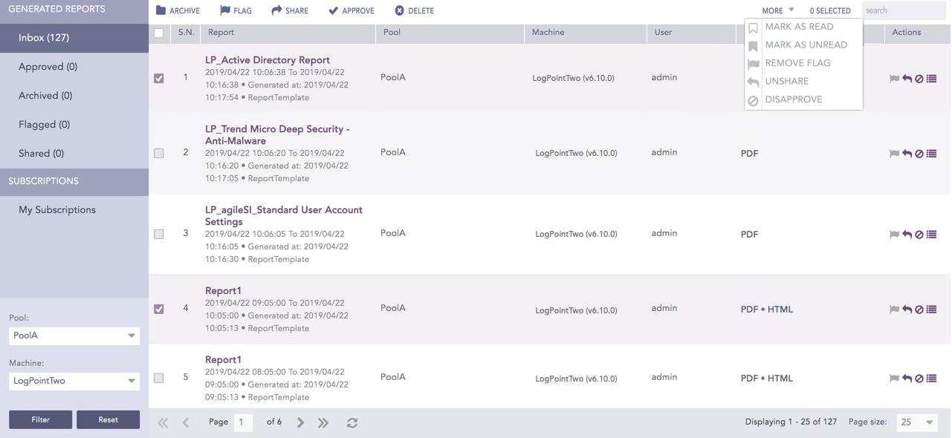Viewport: 952px width, 438px height.
Task: Toggle the select-all checkbox in header
Action: point(159,33)
